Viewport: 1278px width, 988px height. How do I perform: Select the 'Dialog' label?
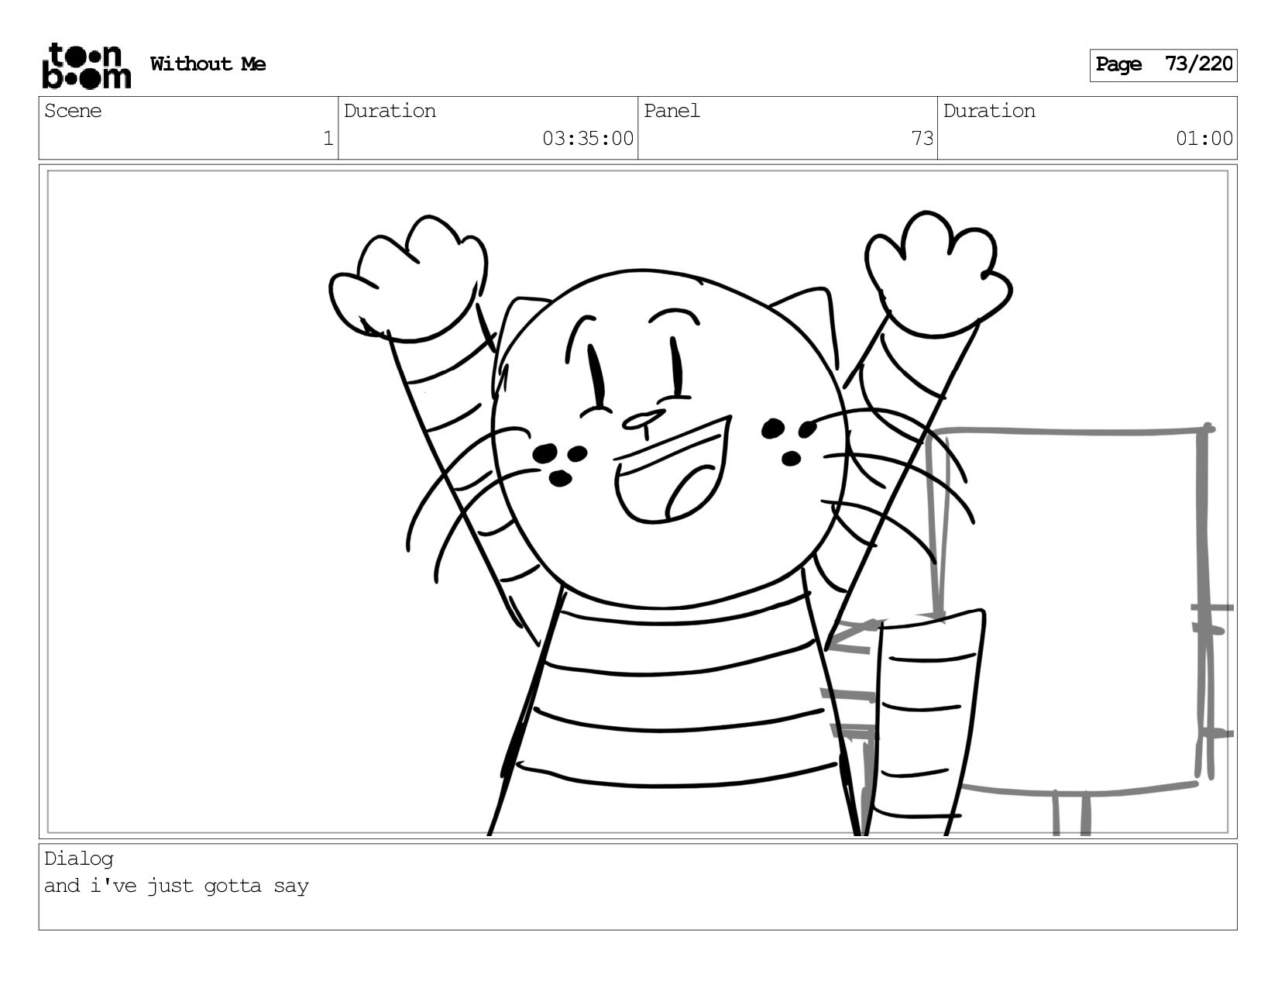click(x=79, y=859)
